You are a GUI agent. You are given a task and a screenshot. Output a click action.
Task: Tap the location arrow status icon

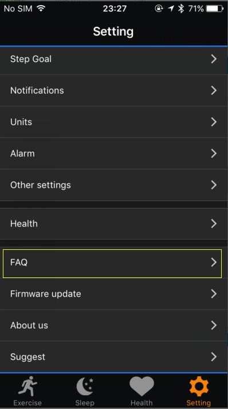pyautogui.click(x=171, y=9)
